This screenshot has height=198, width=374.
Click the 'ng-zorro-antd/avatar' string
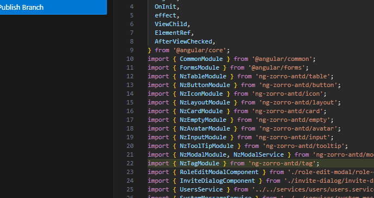point(298,128)
